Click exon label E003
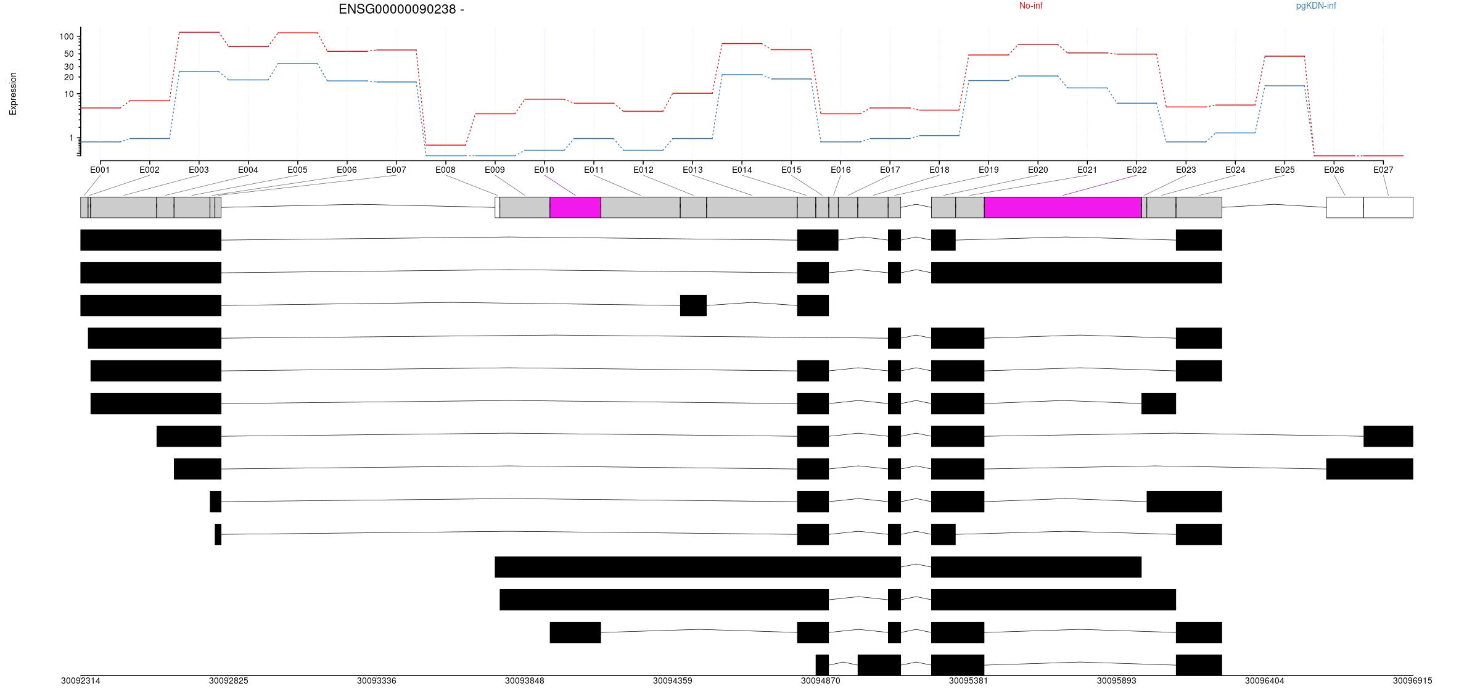This screenshot has height=691, width=1480. pyautogui.click(x=199, y=170)
